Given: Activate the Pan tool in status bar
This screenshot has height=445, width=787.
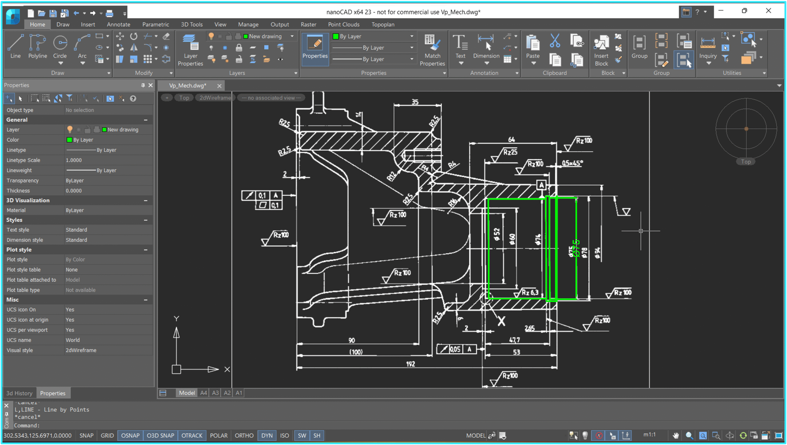Looking at the screenshot, I should pos(676,435).
